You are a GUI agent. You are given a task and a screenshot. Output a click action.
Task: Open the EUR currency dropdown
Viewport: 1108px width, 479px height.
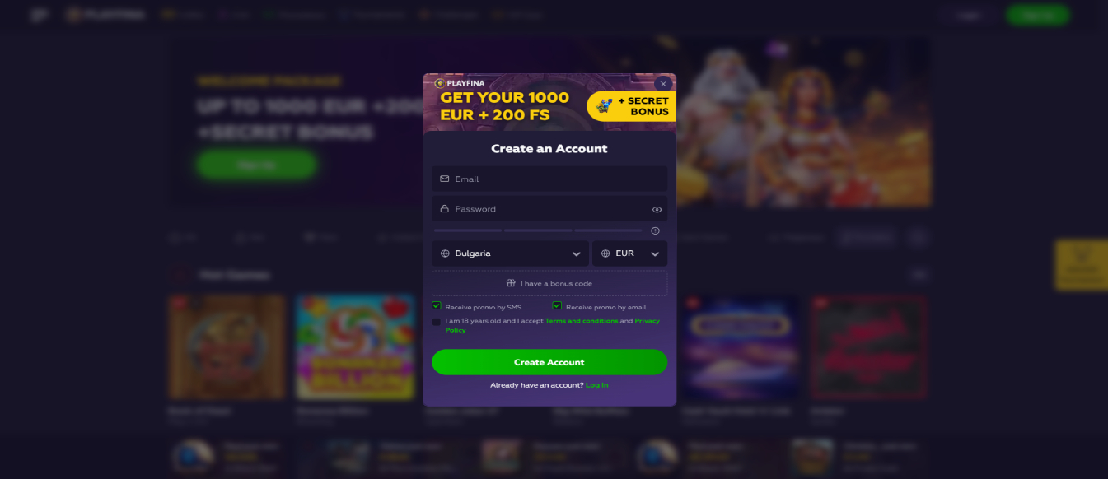point(630,253)
